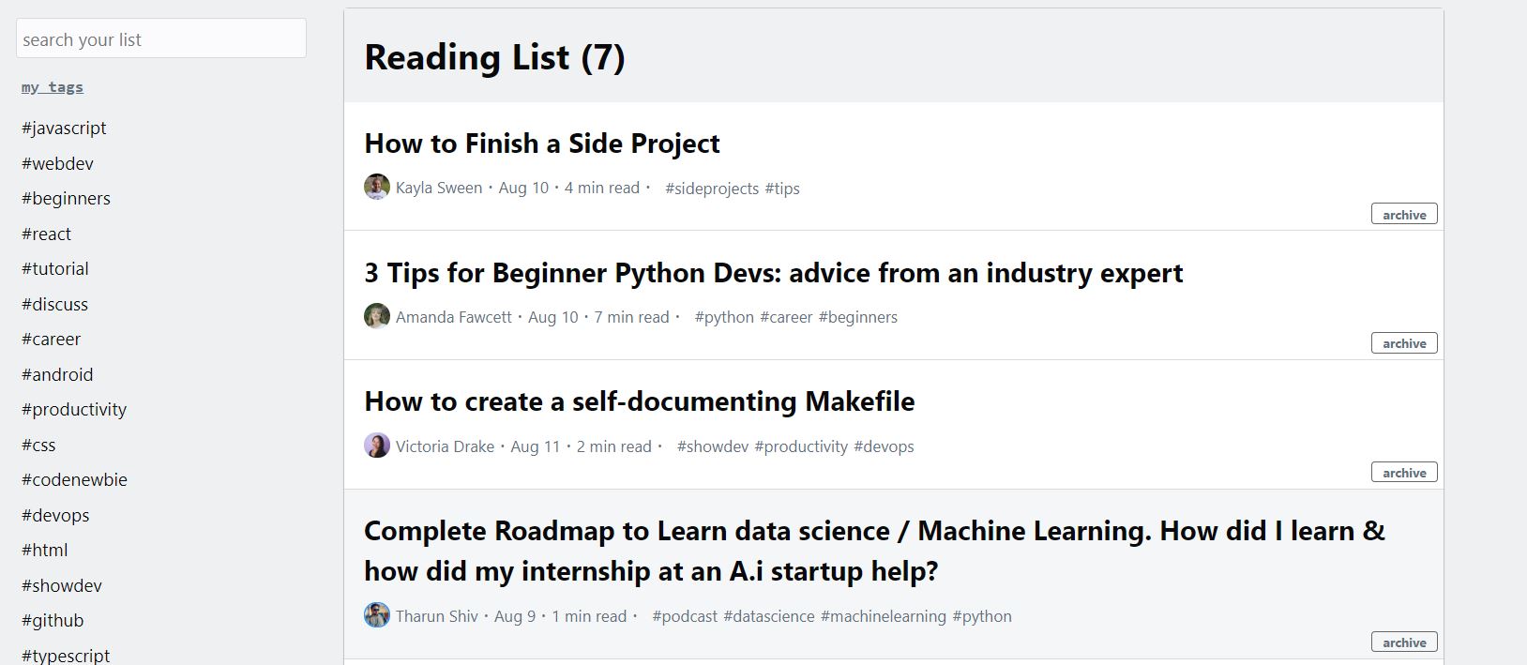This screenshot has height=665, width=1527.
Task: Click Kayla Sween's profile avatar
Action: coord(377,187)
